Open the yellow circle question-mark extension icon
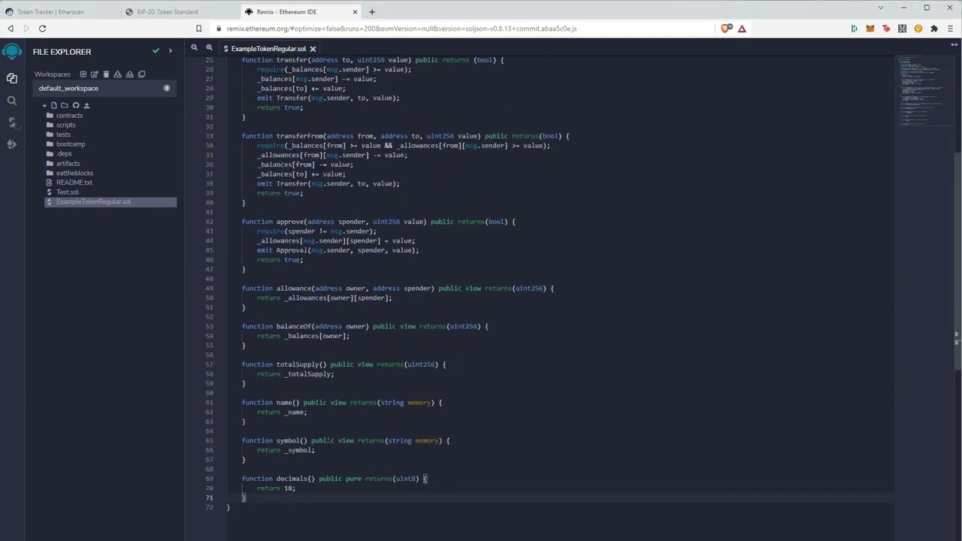The image size is (962, 541). [918, 29]
